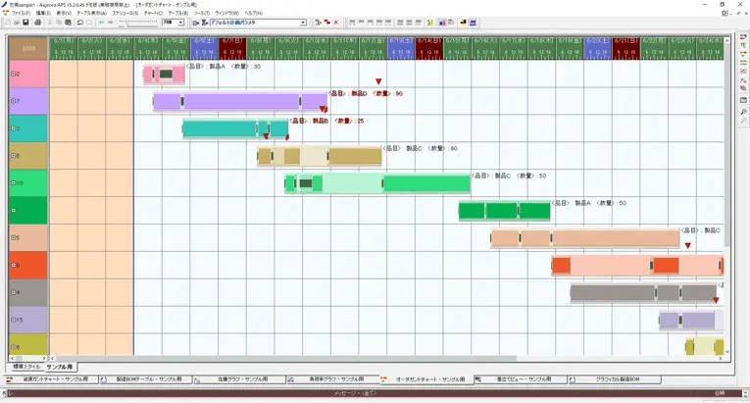Image resolution: width=750 pixels, height=403 pixels.
Task: Click the app icon in title bar
Action: click(6, 5)
